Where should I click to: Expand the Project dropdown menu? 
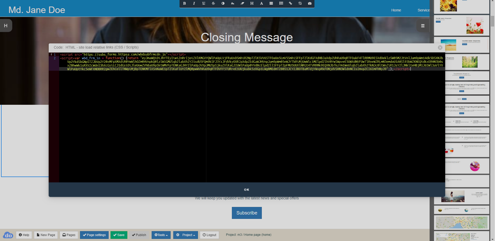(185, 235)
